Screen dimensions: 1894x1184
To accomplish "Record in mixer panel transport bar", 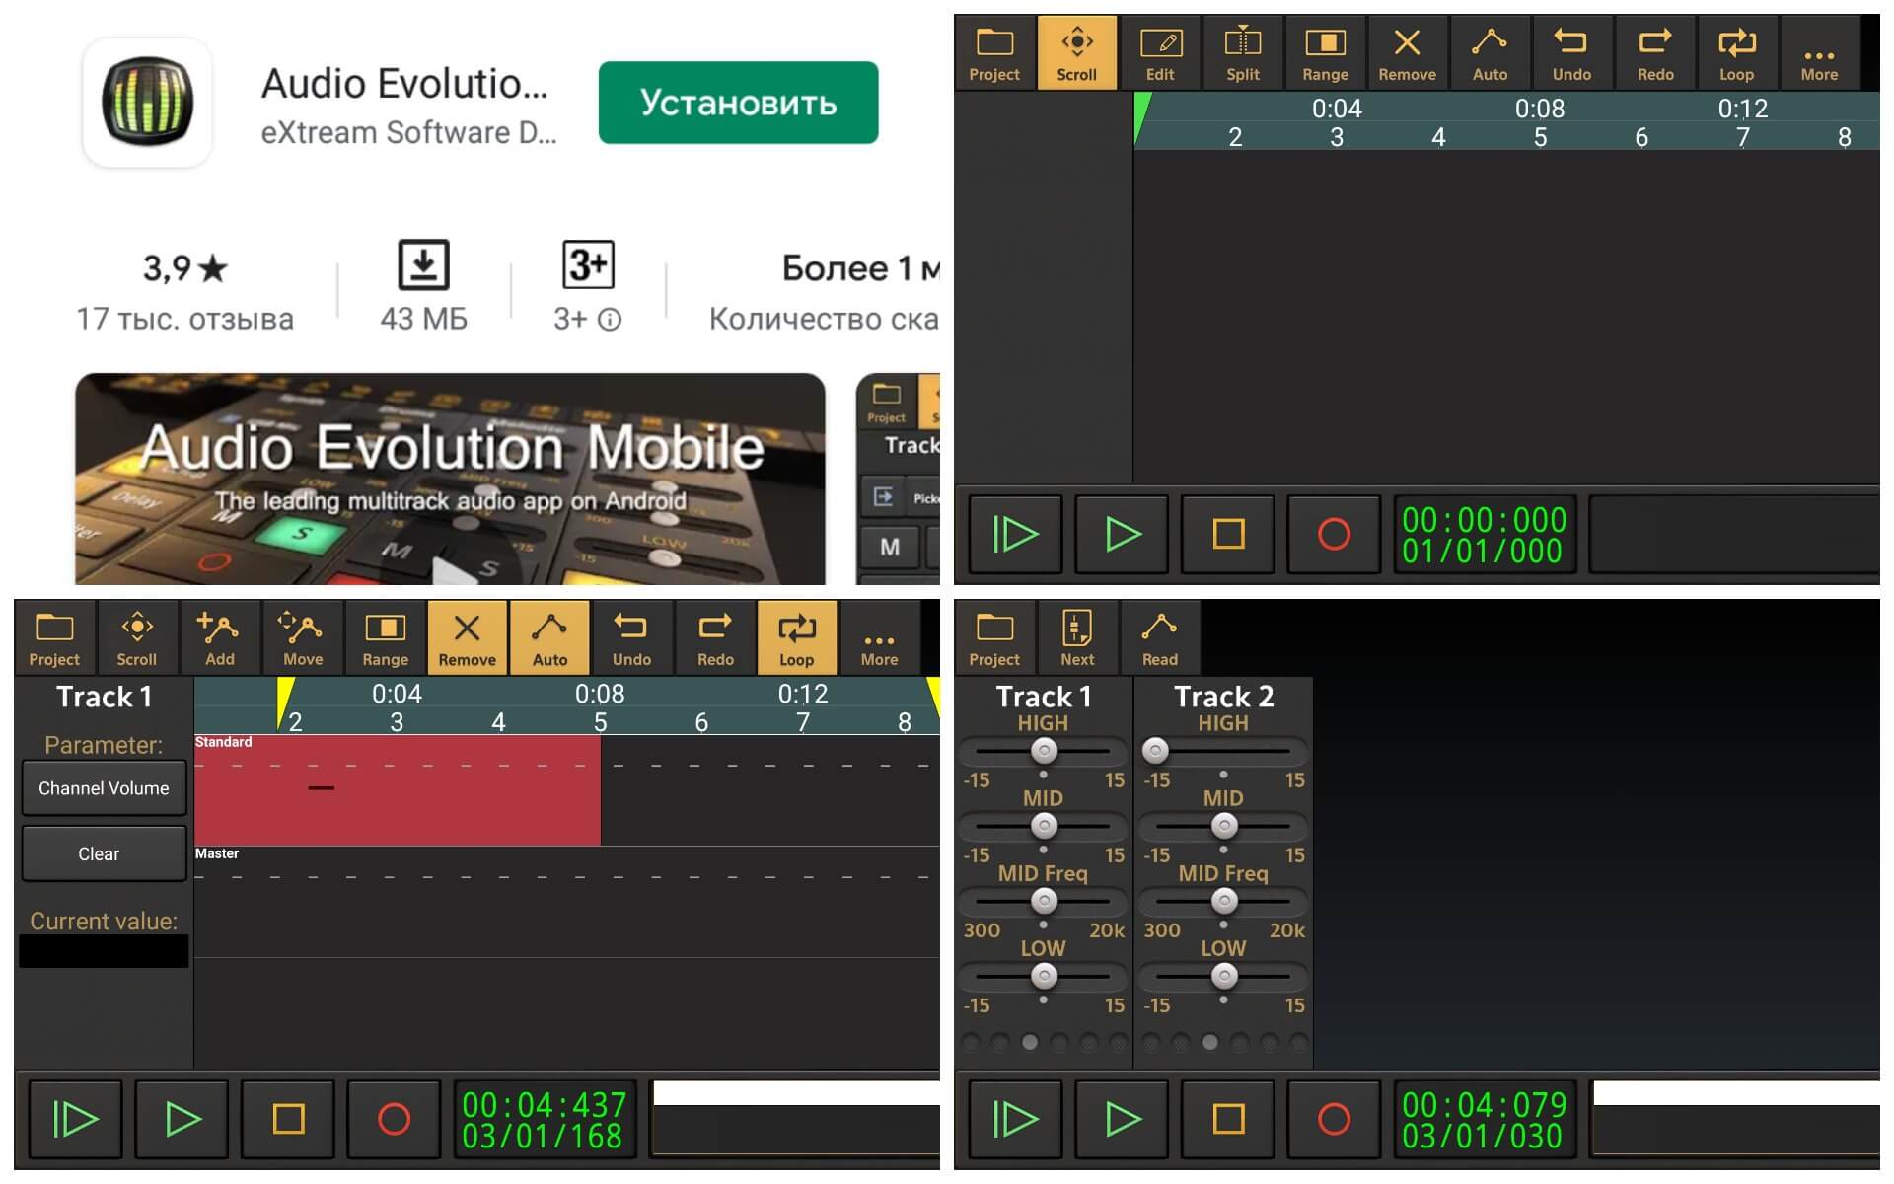I will (1334, 1119).
